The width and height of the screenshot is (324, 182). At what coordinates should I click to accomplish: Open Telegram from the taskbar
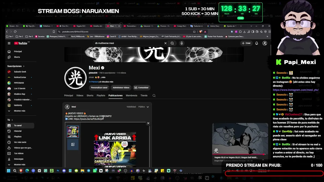89,171
